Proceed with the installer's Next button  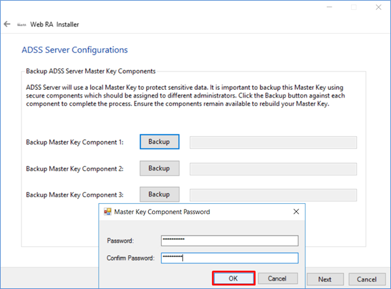[325, 279]
